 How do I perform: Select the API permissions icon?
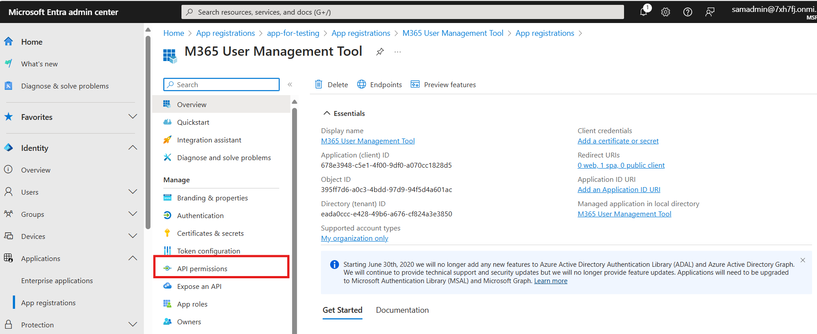click(x=167, y=269)
